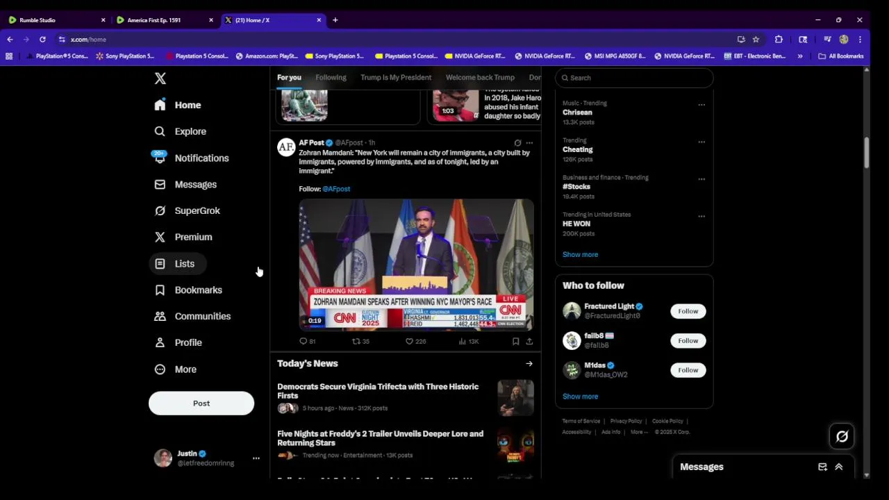Open more options for Cheating trend
The width and height of the screenshot is (889, 500).
pos(701,142)
